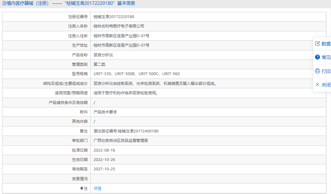Click the 打印 label in side panel
This screenshot has height=194, width=331.
(x=326, y=71)
